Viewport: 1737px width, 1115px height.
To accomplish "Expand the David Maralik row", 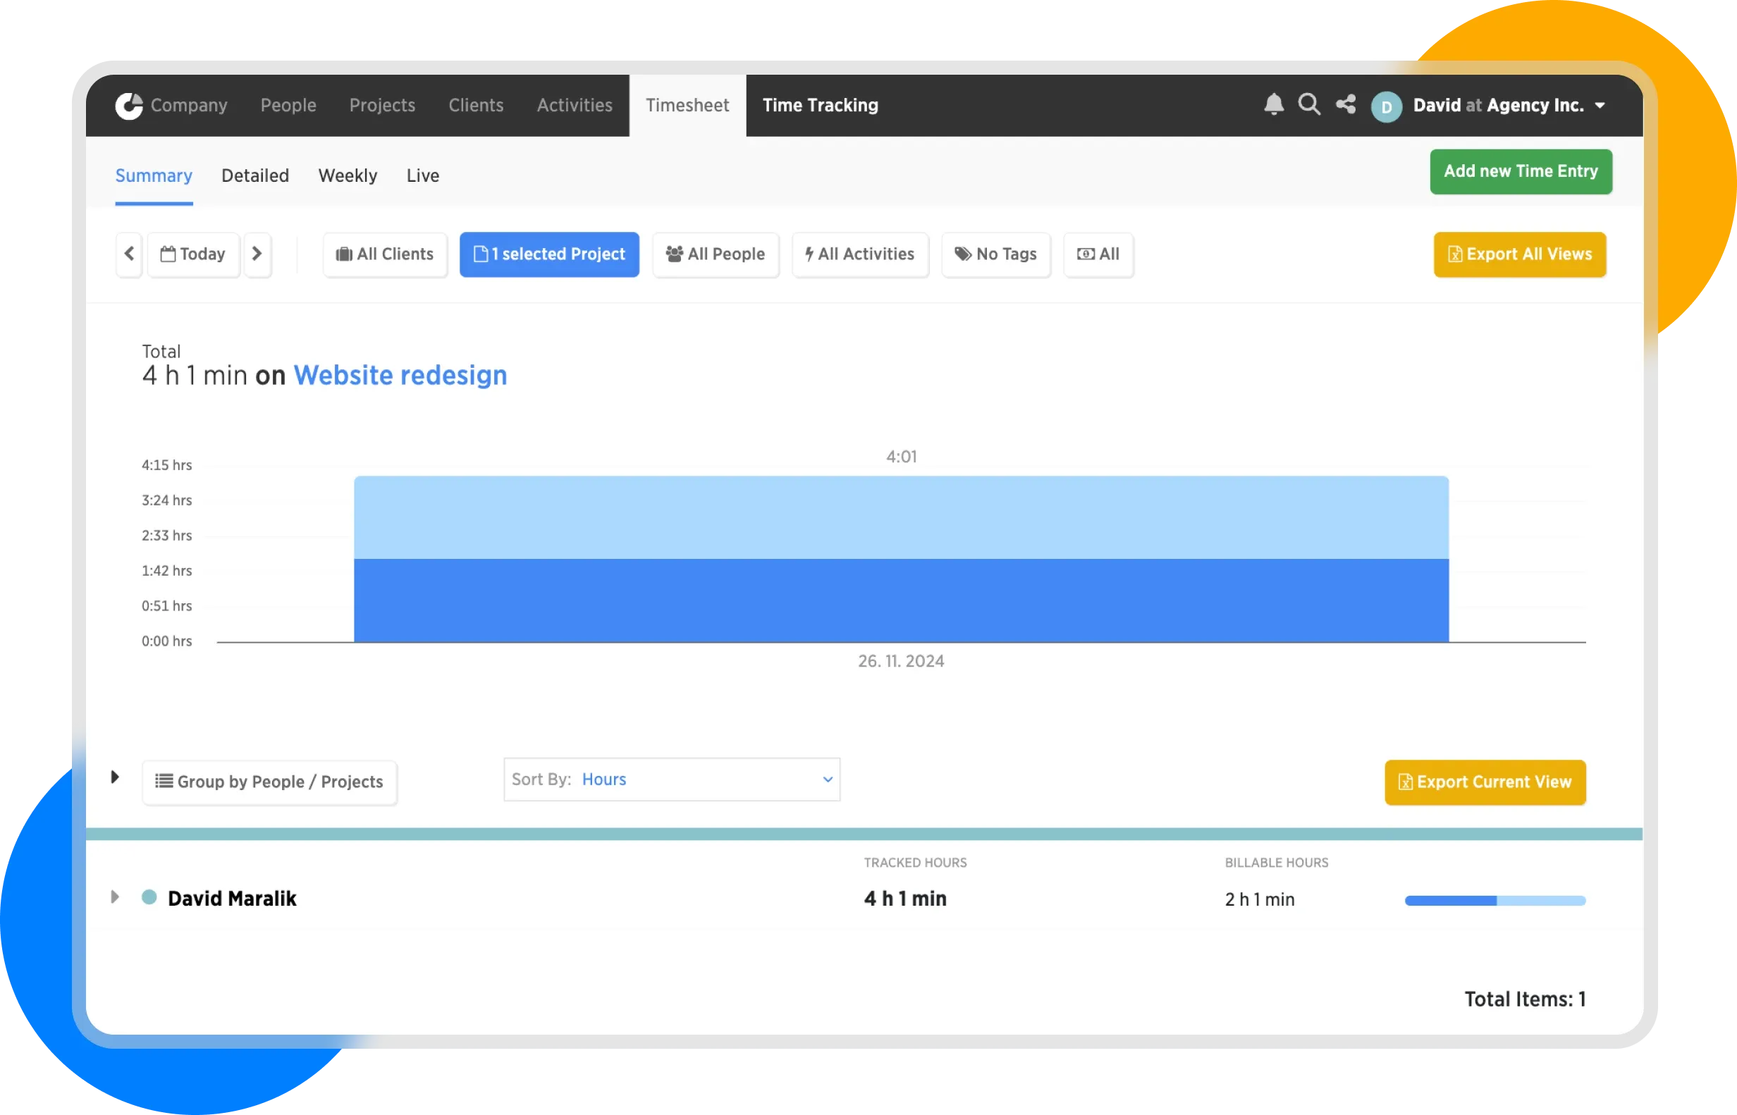I will [114, 897].
